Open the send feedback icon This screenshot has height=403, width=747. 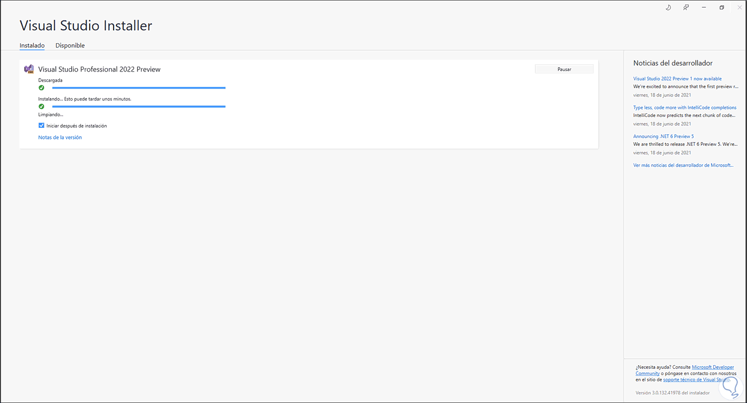coord(686,7)
